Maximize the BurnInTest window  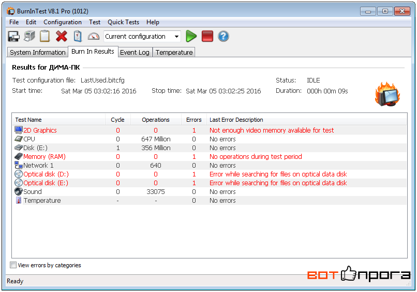click(385, 11)
